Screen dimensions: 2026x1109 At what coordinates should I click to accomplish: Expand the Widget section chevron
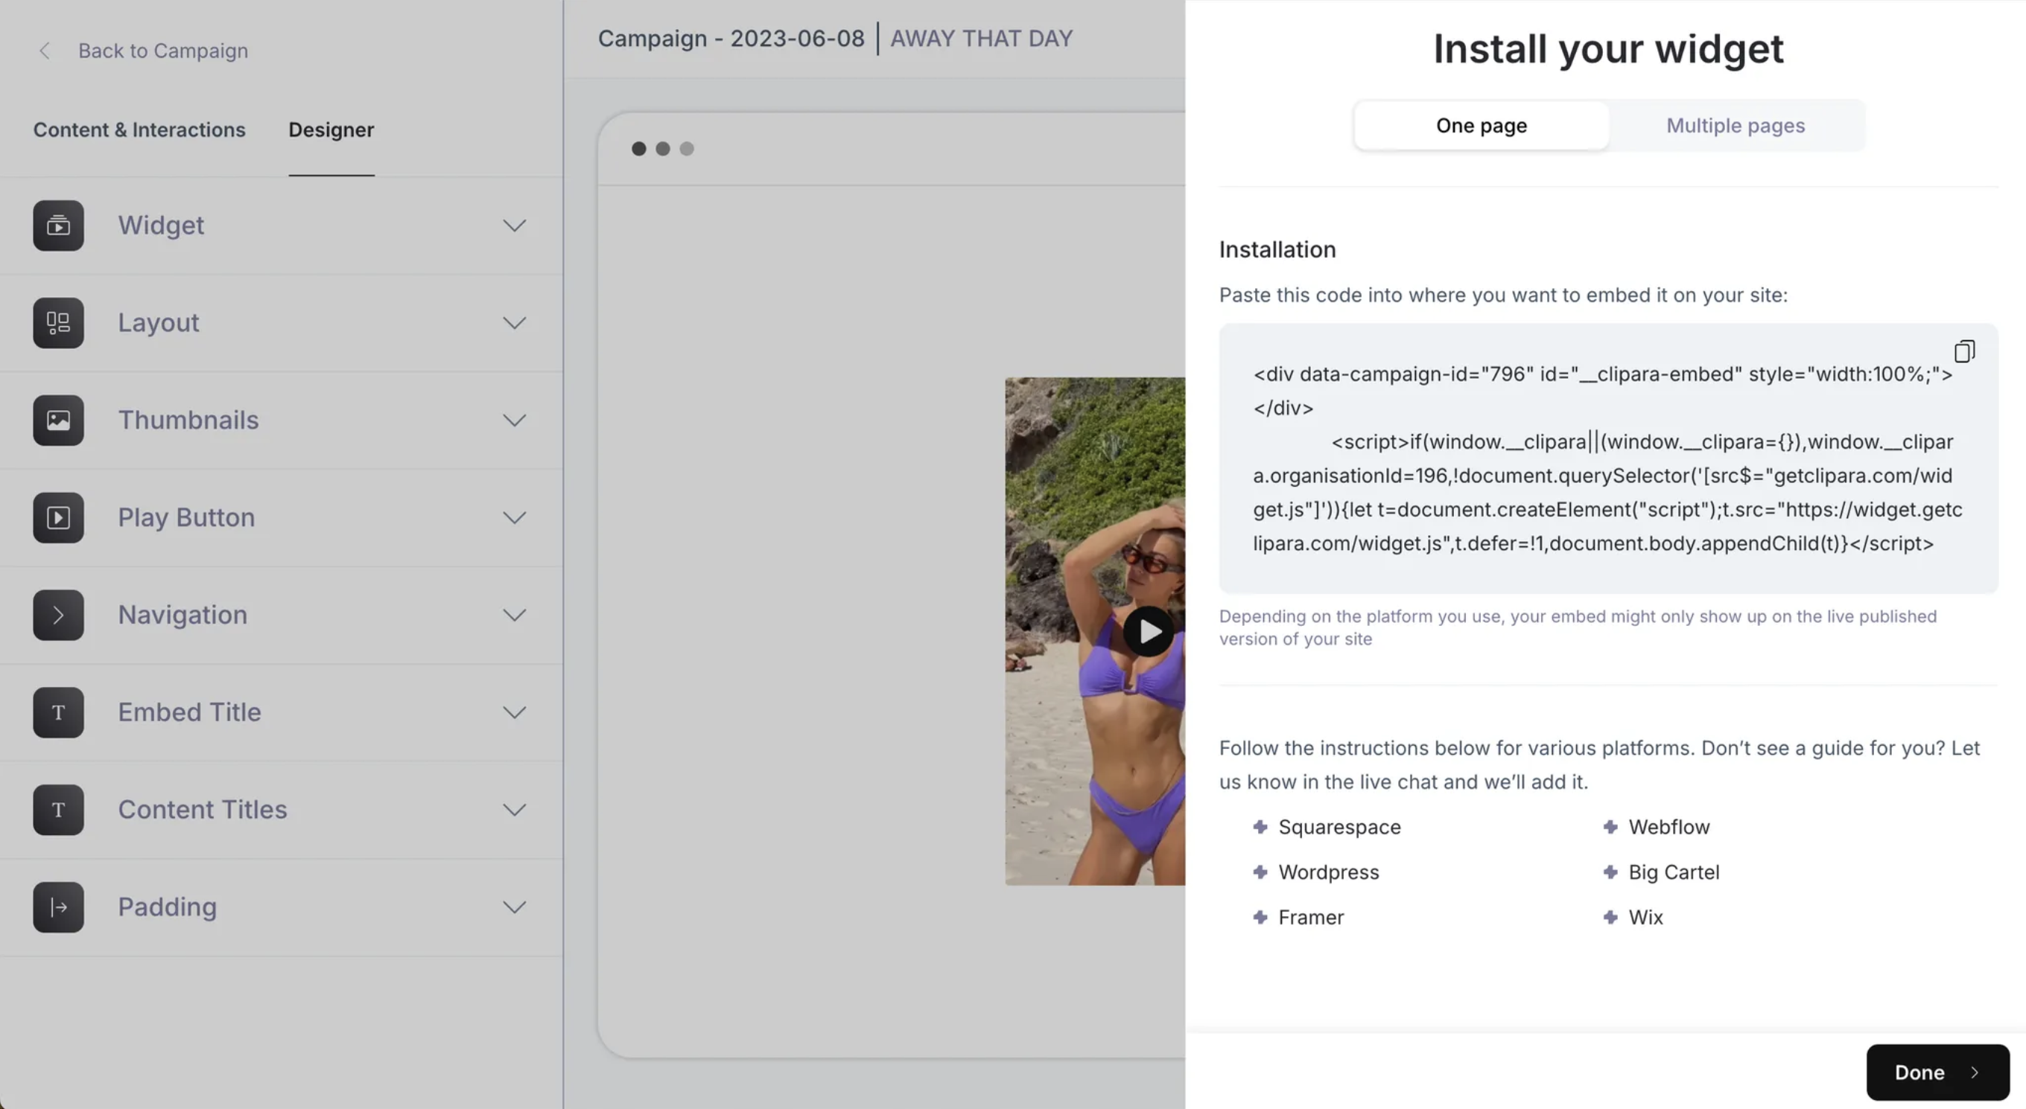click(515, 226)
